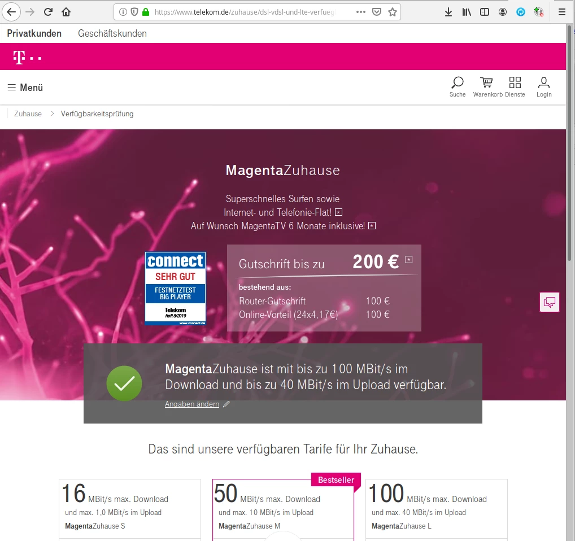Screen dimensions: 575x541
Task: Click the Router-Gutschrift 100 € line
Action: tap(314, 301)
